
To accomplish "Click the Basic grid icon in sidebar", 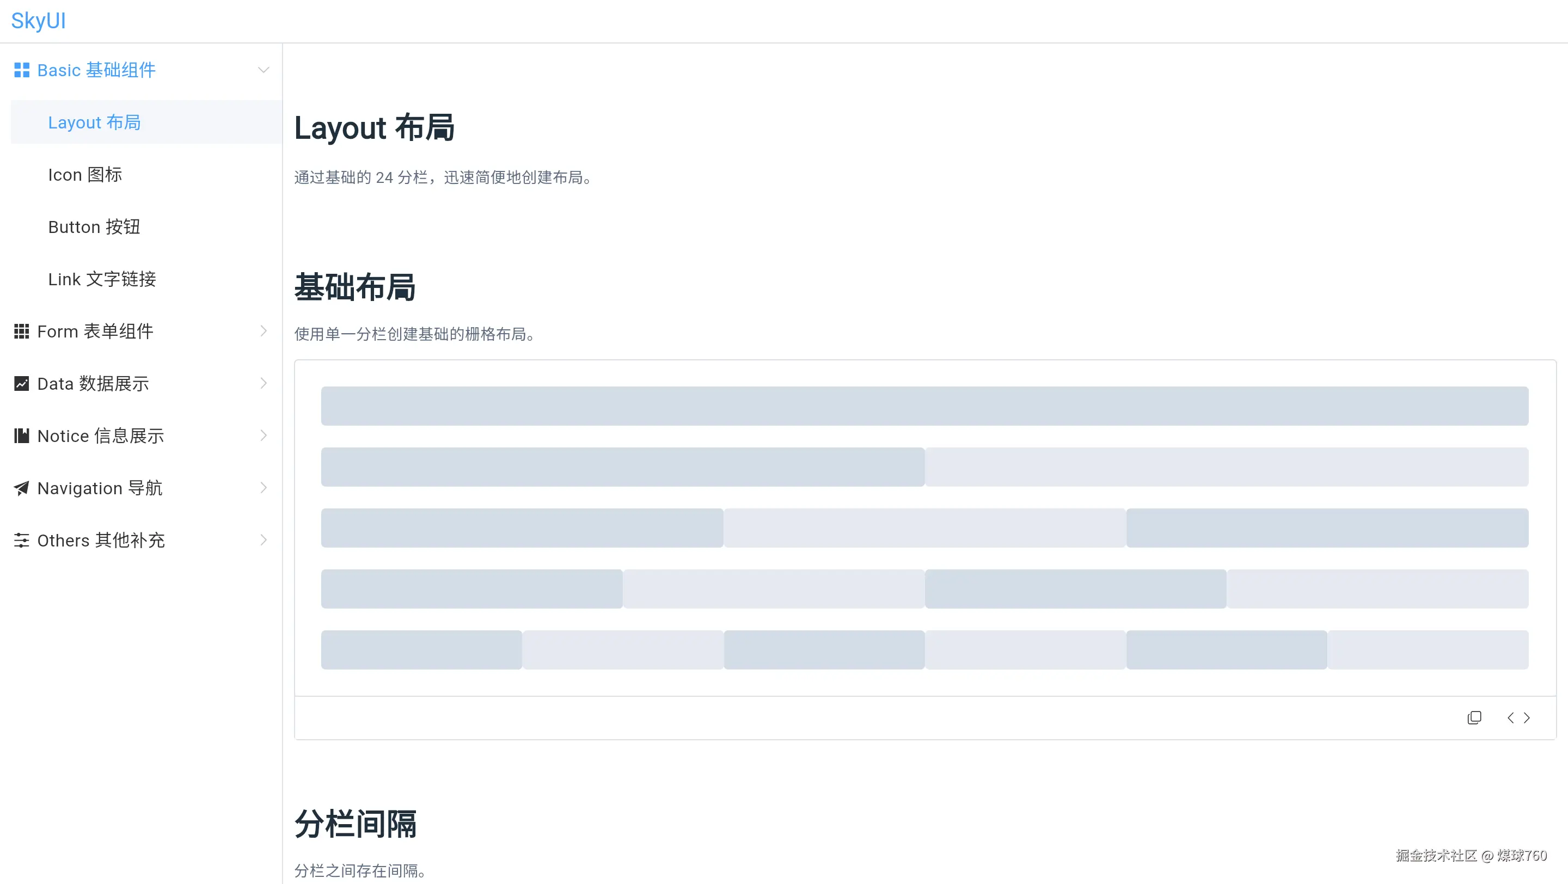I will (21, 70).
